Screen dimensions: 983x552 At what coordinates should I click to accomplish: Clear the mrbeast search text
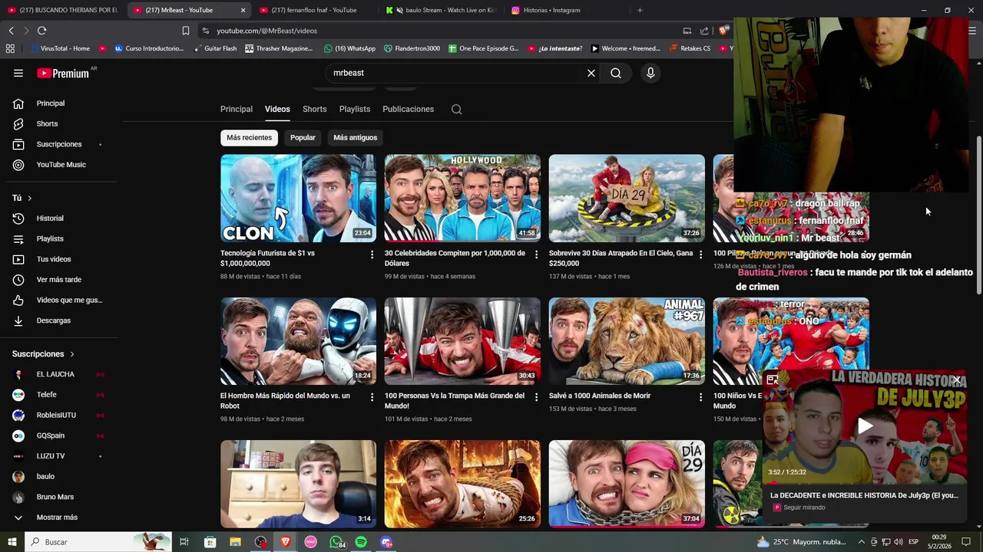(x=591, y=73)
